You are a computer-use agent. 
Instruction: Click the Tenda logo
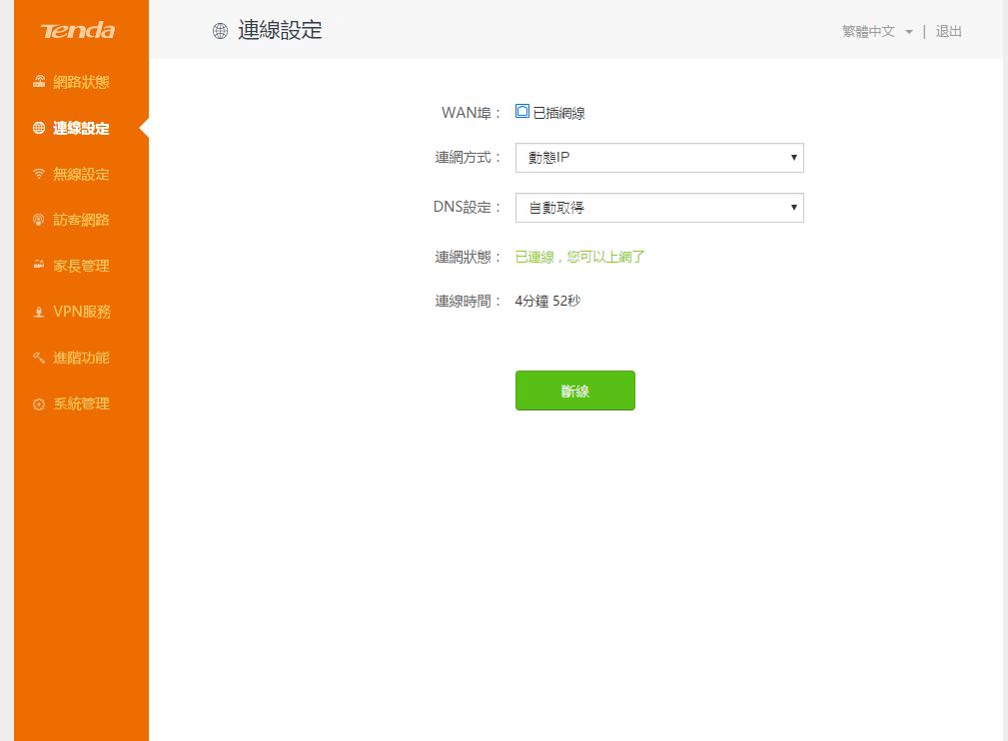pyautogui.click(x=78, y=30)
